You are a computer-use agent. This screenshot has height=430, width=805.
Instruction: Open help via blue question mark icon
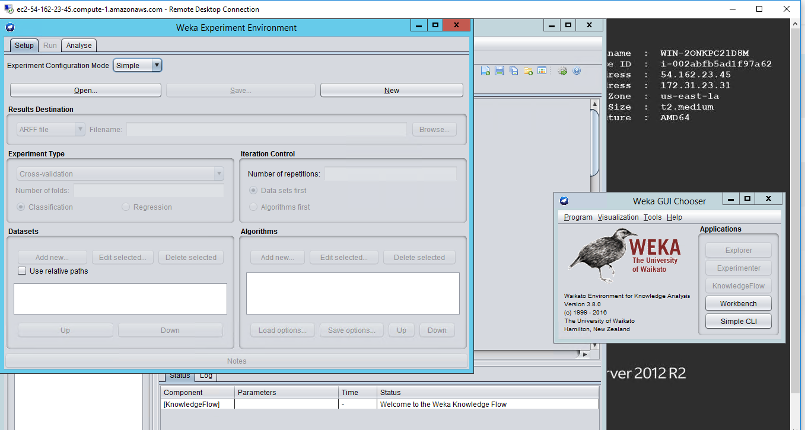[577, 71]
